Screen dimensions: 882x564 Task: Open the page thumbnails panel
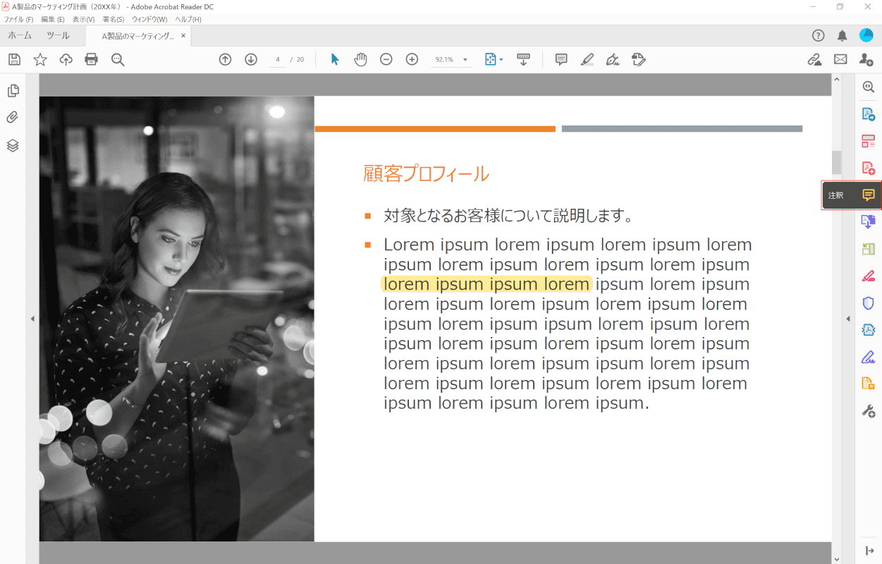click(x=13, y=91)
